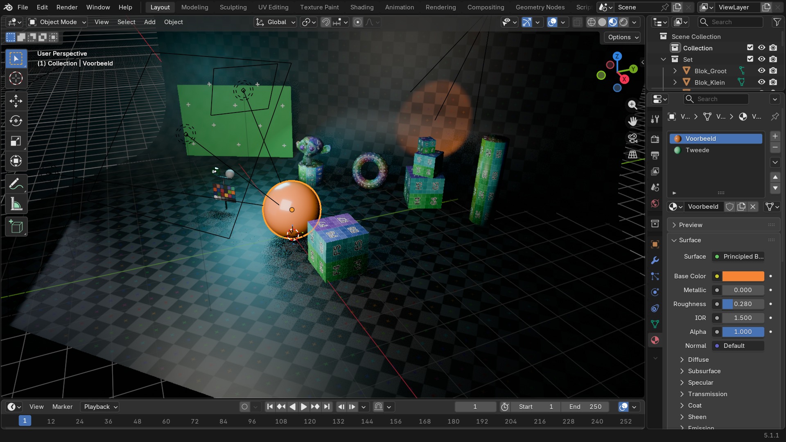
Task: Toggle camera view icon
Action: pos(632,138)
